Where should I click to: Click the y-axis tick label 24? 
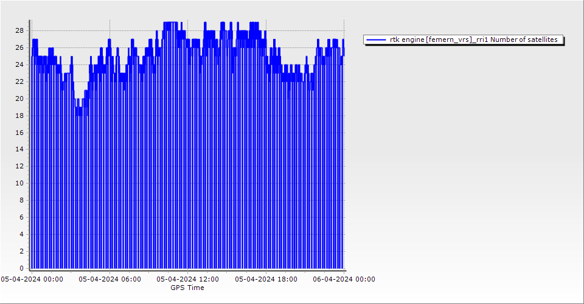[19, 64]
